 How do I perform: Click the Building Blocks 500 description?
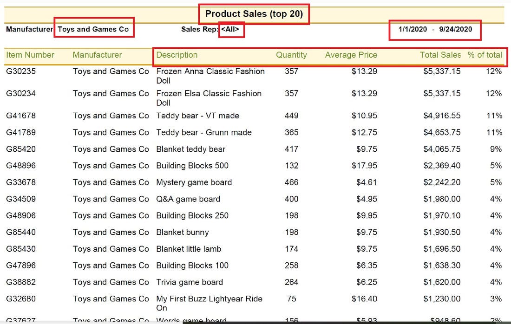tap(192, 166)
